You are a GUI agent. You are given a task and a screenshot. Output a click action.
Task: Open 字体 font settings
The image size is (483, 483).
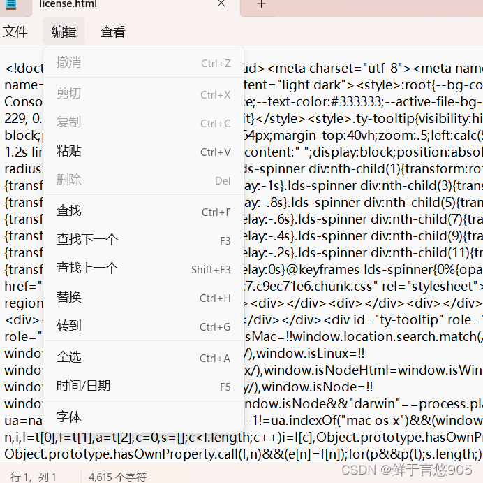pos(144,417)
